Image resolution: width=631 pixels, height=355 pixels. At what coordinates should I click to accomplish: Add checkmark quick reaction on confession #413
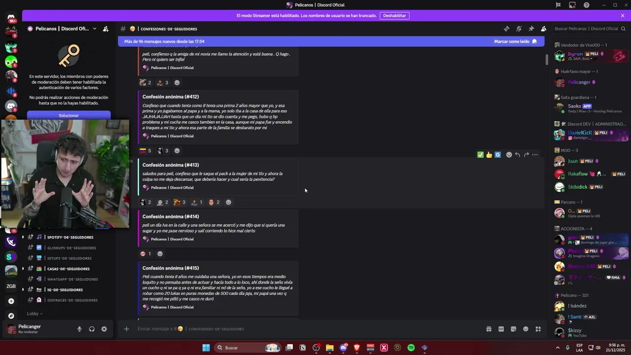(x=480, y=155)
